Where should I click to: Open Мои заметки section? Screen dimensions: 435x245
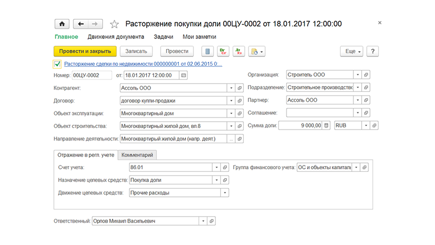click(199, 37)
